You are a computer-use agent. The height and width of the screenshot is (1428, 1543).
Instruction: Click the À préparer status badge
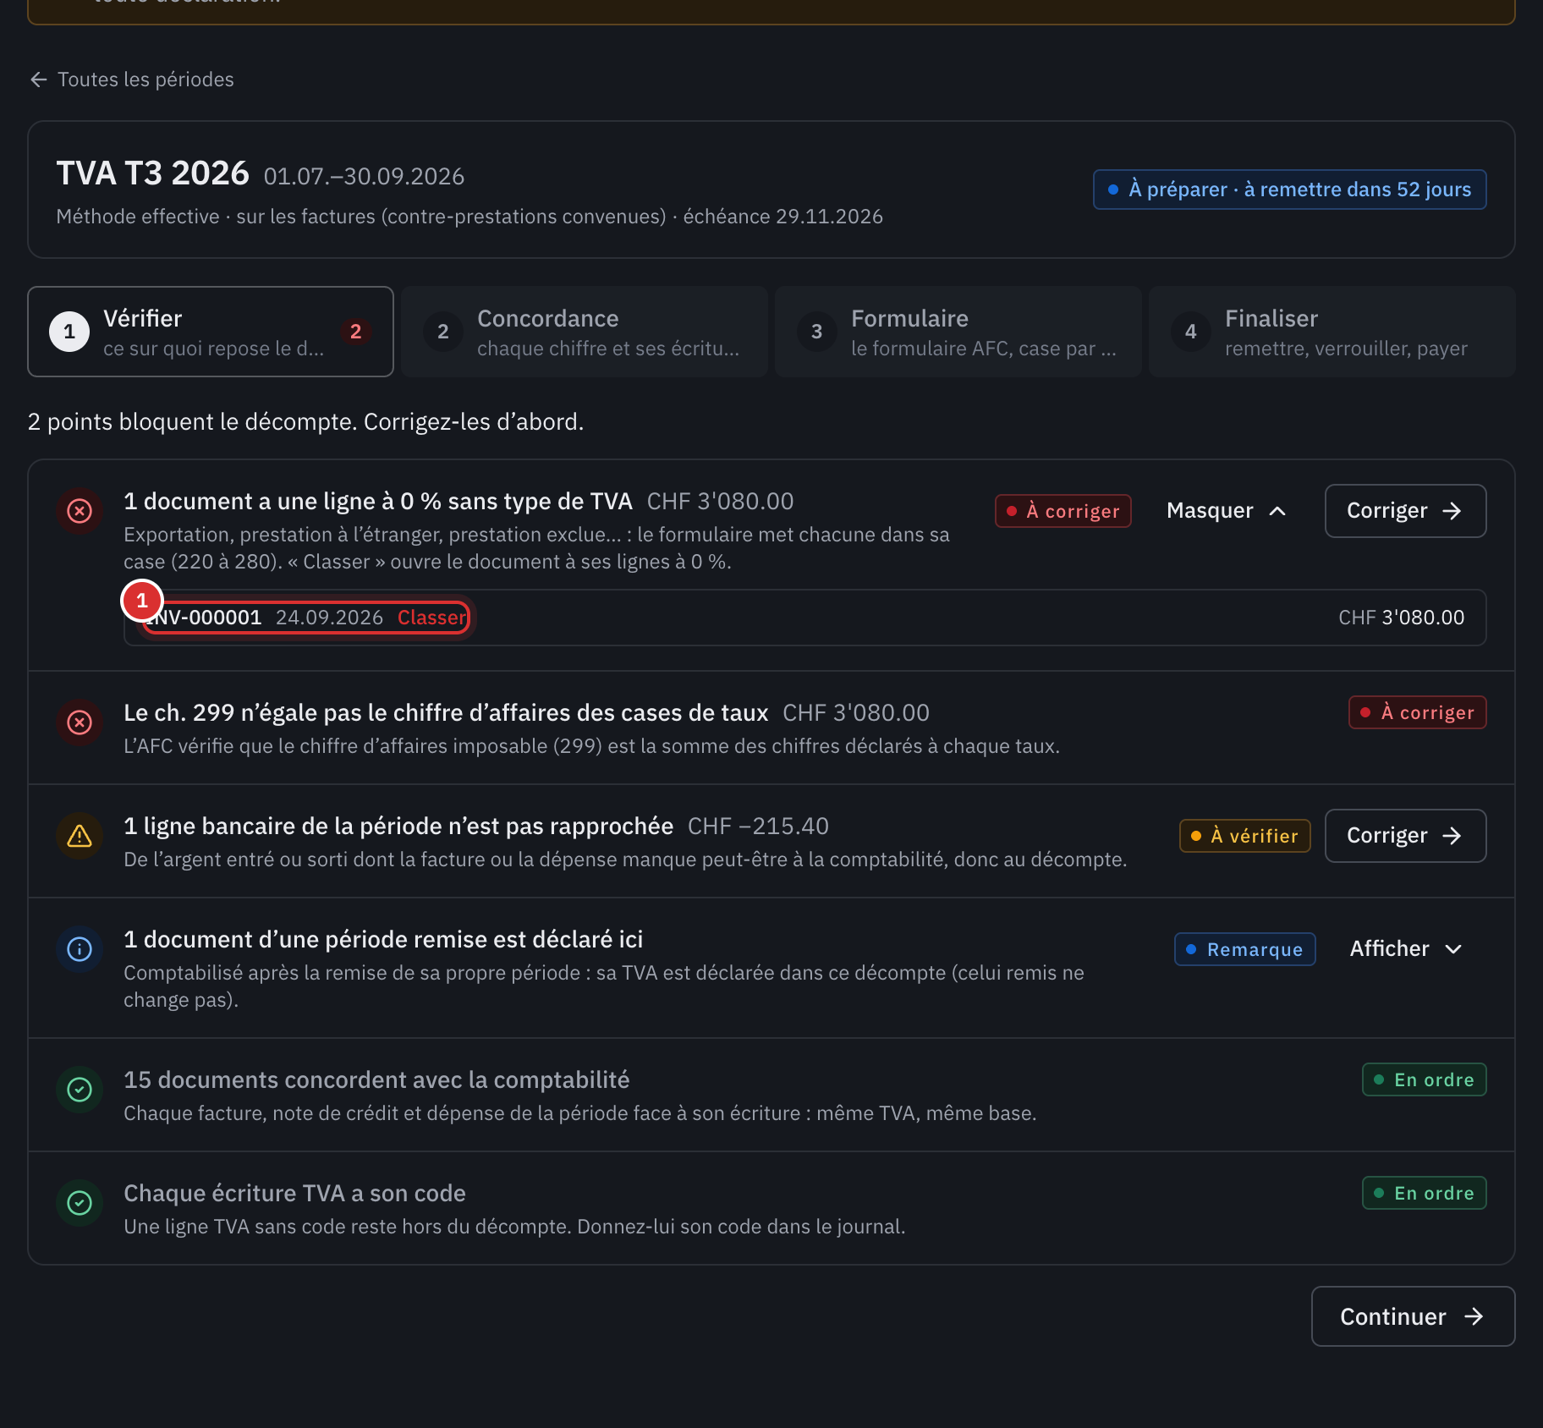(x=1289, y=189)
